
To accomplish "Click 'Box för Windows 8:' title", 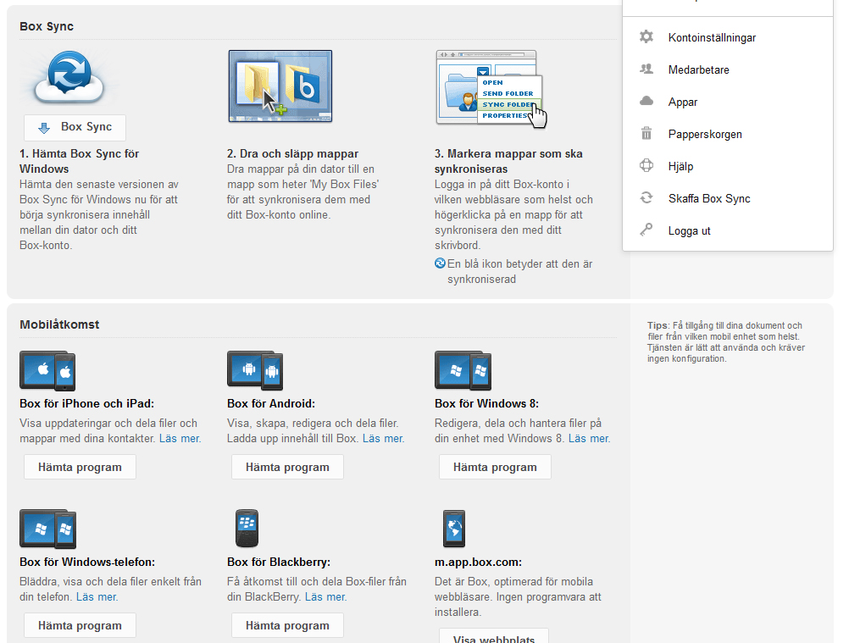I will pos(486,404).
